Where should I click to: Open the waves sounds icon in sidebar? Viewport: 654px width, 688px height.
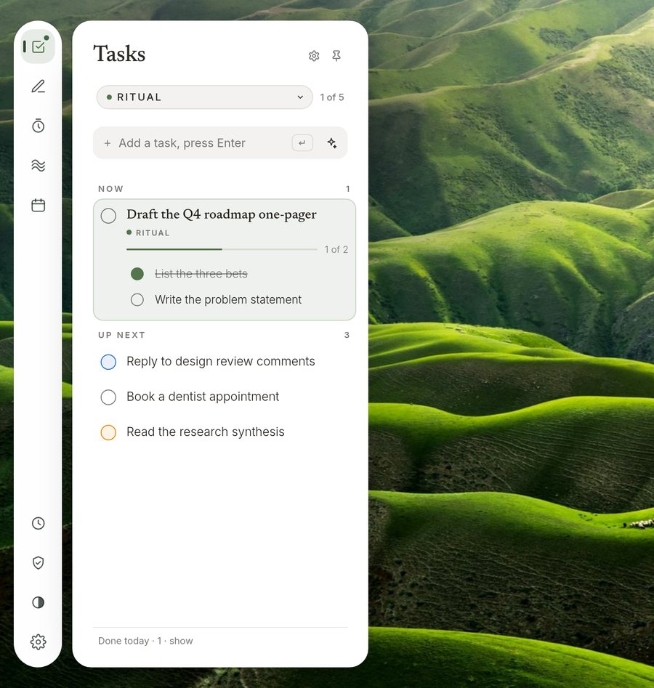[x=39, y=166]
